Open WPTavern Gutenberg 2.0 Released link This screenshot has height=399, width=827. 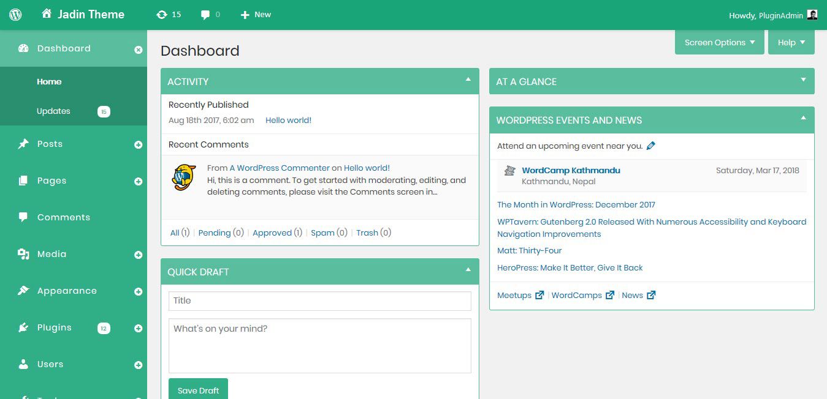(x=652, y=228)
